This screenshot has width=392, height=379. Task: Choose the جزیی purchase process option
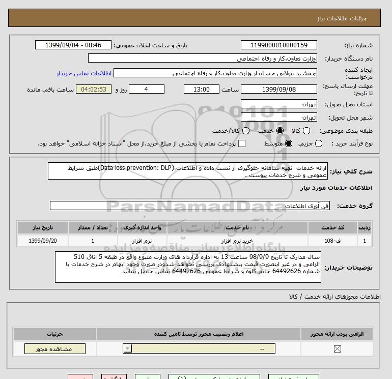pos(319,143)
